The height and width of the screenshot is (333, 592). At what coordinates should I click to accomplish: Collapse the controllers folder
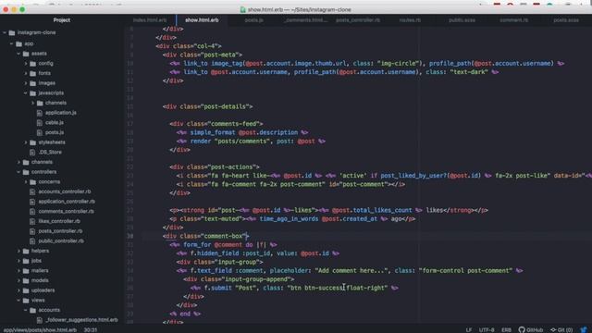(18, 172)
